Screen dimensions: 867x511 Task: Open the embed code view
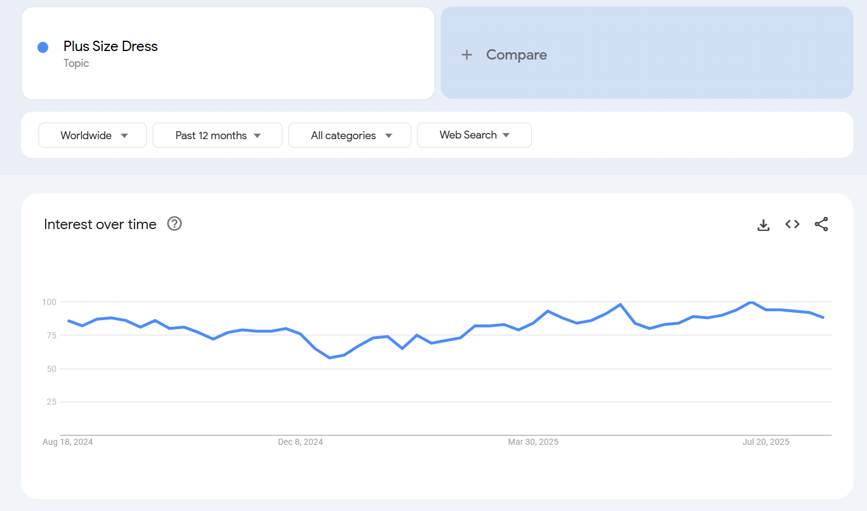792,224
